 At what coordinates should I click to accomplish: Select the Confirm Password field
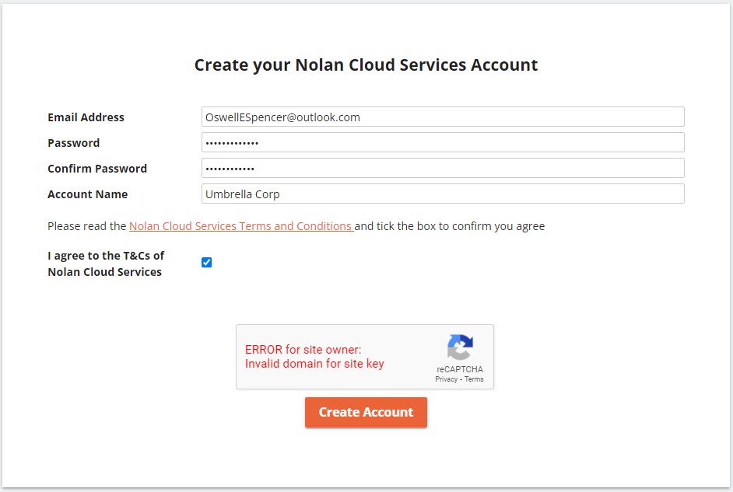[x=442, y=169]
